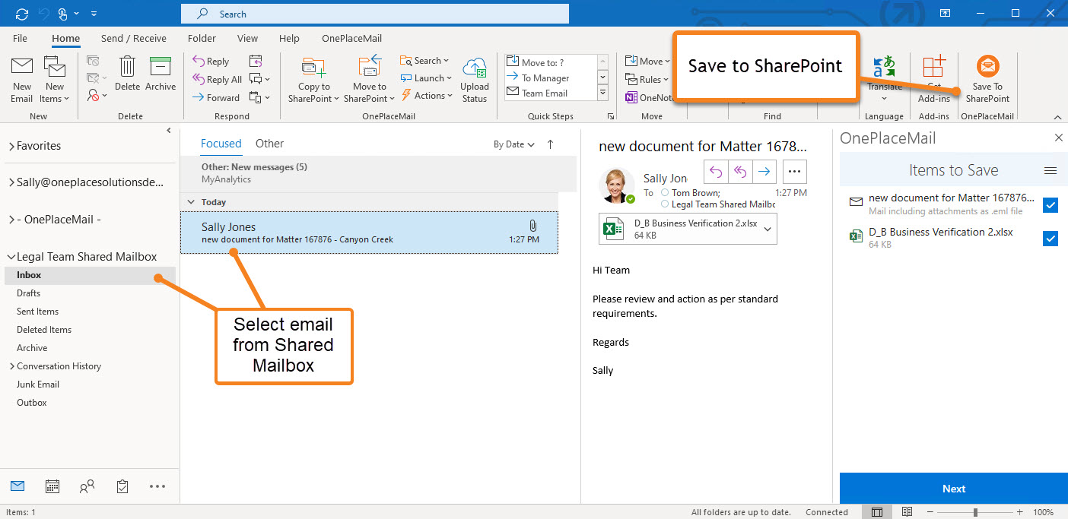Open the attachment dropdown arrow
1068x519 pixels.
768,229
